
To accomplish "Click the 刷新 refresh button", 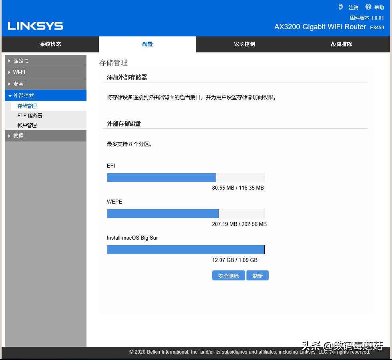I will coord(257,276).
